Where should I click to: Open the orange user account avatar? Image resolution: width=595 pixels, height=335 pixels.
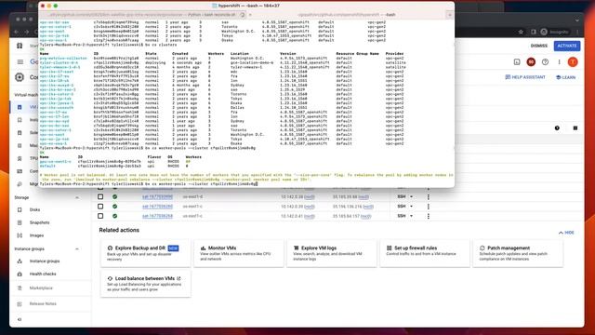tap(573, 62)
